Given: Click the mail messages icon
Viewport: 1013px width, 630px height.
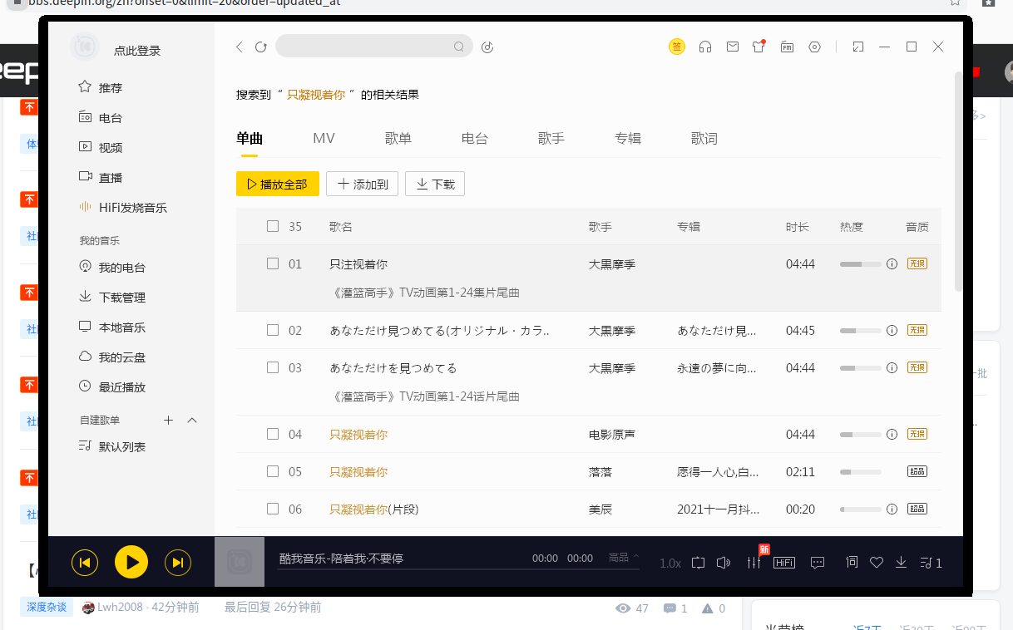Looking at the screenshot, I should pos(732,47).
